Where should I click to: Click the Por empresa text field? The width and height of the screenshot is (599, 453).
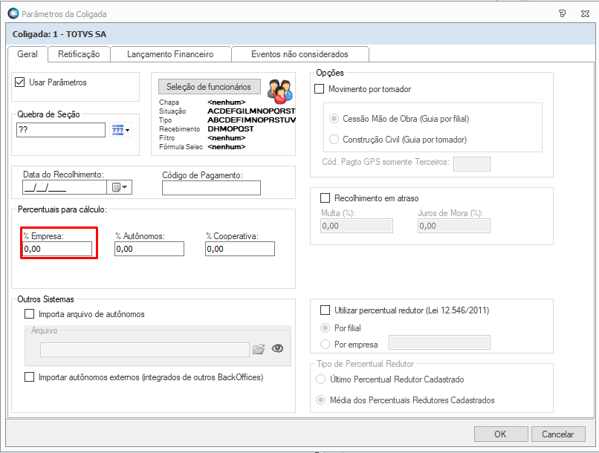click(439, 342)
